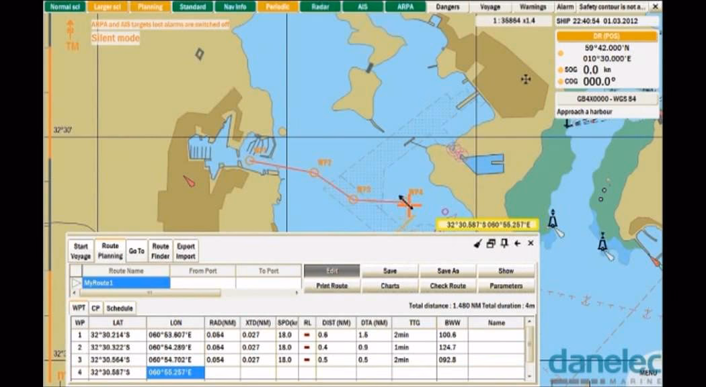Expand the Safety contour alarm message
This screenshot has width=706, height=387.
(x=614, y=5)
